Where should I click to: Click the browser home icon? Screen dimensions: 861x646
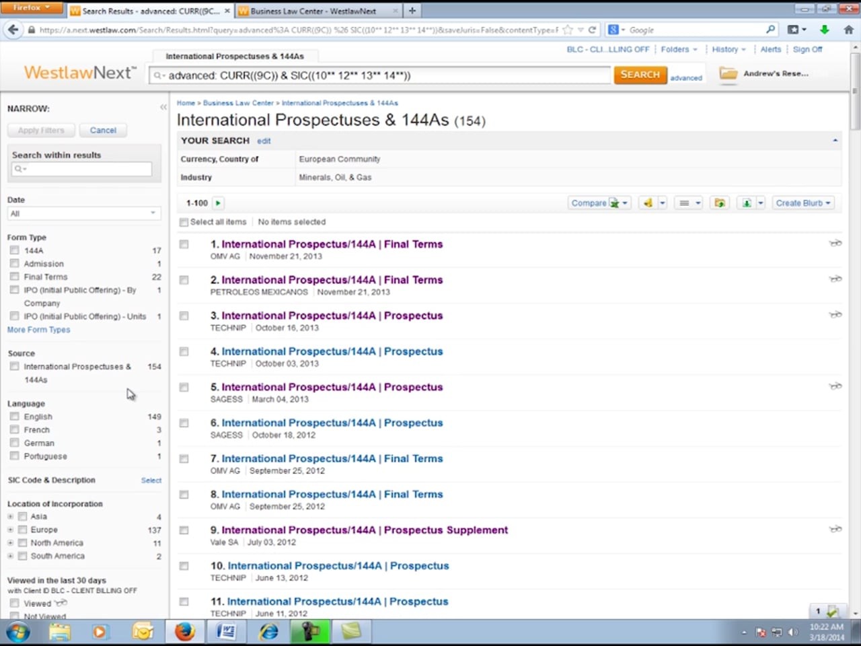click(x=848, y=30)
